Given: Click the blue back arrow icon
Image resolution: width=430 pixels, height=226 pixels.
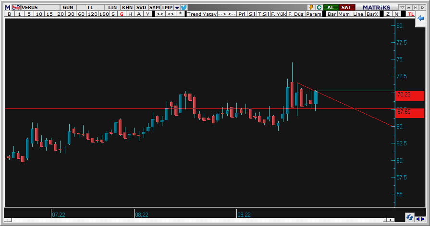Looking at the screenshot, I should tap(420, 18).
